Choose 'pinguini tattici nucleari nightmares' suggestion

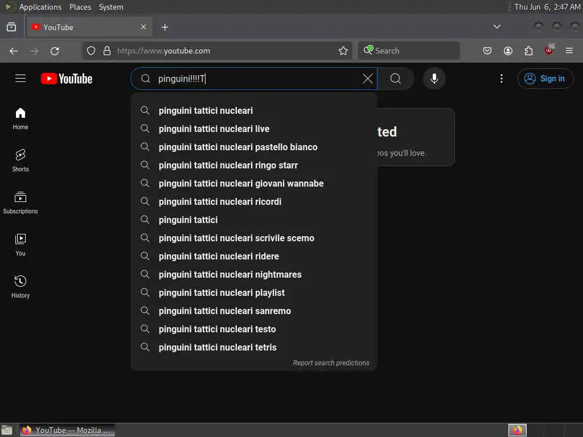[x=254, y=275]
